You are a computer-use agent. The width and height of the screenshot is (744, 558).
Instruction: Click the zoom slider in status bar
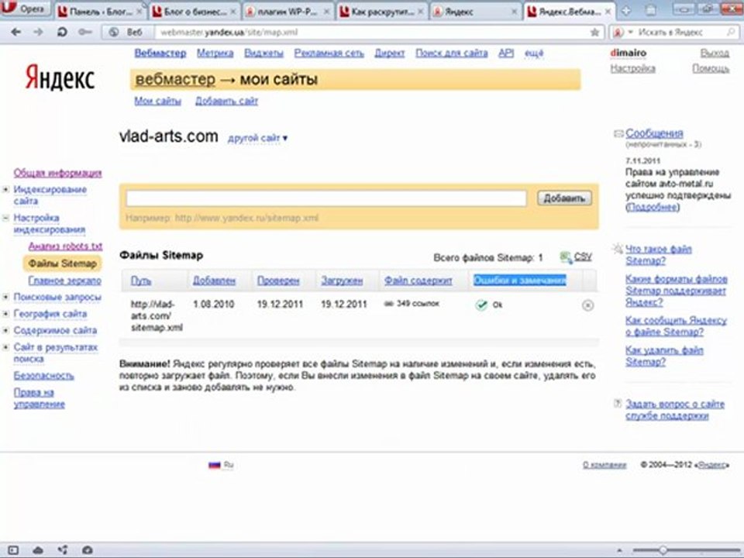tap(663, 550)
